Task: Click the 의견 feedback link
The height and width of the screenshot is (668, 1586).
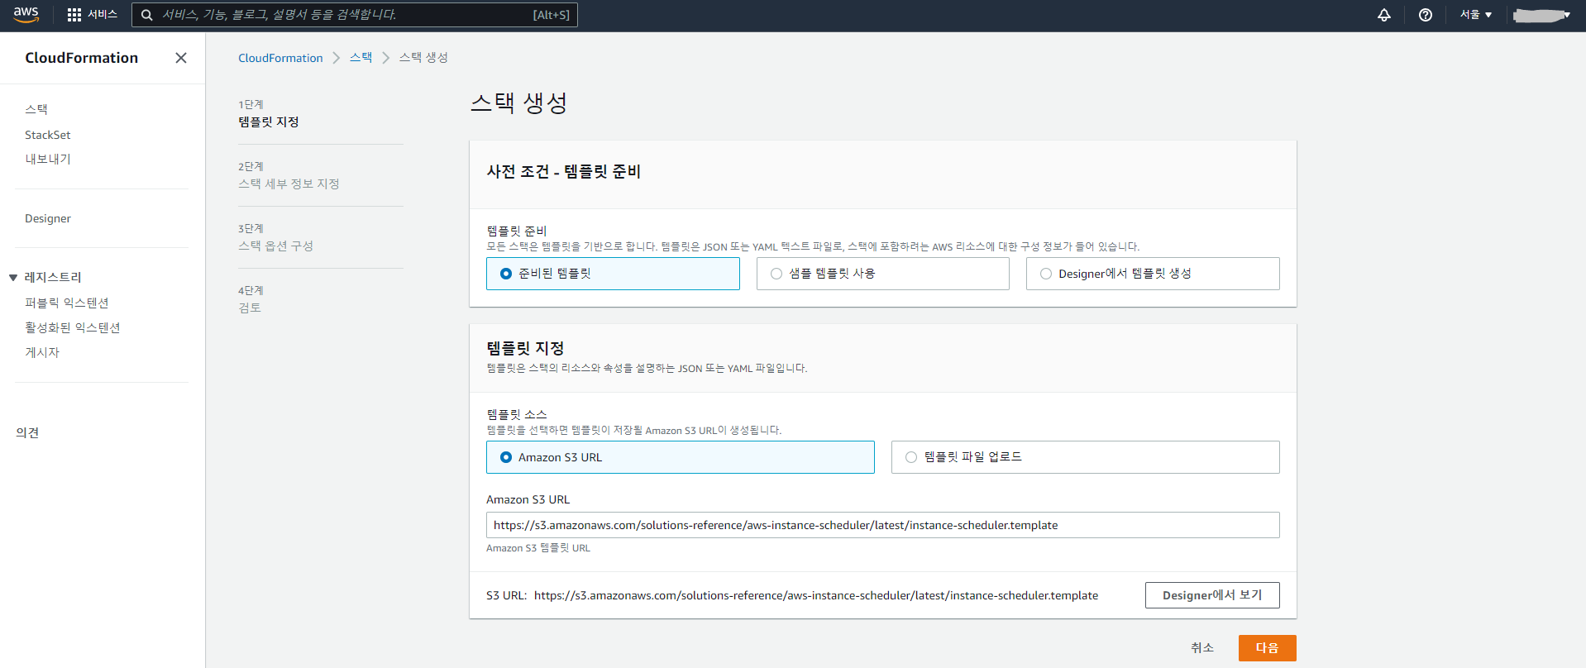Action: [27, 432]
